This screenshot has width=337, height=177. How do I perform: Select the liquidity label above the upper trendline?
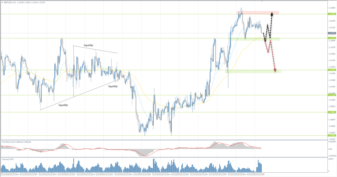[x=88, y=45]
